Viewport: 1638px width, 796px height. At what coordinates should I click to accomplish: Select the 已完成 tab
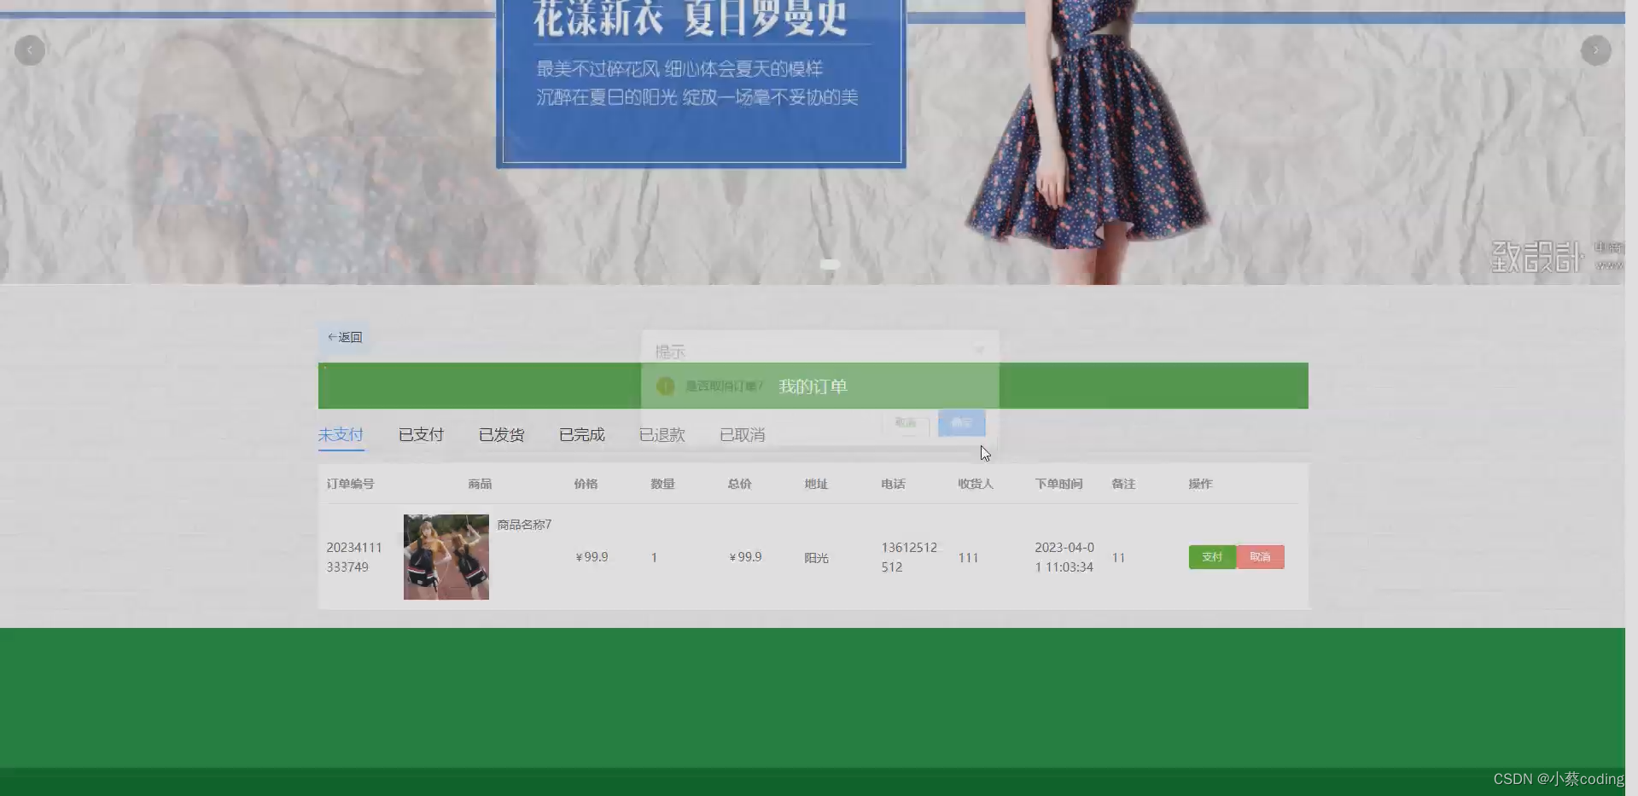pos(581,435)
